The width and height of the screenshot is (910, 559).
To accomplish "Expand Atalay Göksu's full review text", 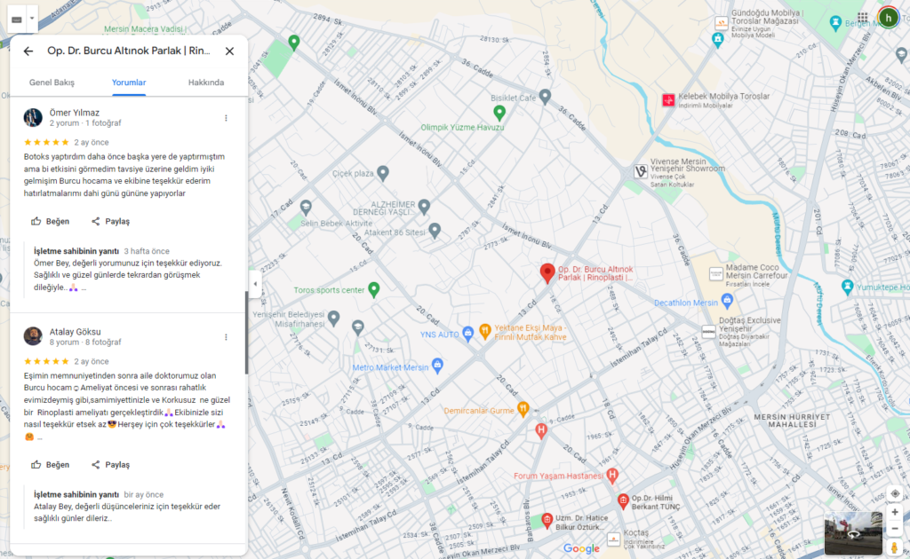I will [x=40, y=438].
